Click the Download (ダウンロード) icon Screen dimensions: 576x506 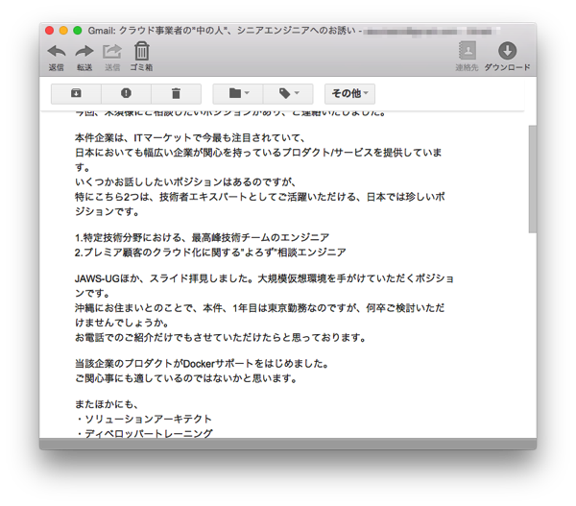coord(507,51)
